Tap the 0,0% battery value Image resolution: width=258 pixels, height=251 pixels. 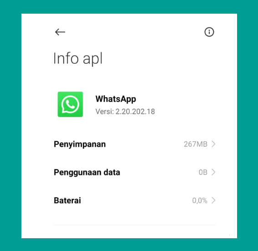pyautogui.click(x=200, y=200)
